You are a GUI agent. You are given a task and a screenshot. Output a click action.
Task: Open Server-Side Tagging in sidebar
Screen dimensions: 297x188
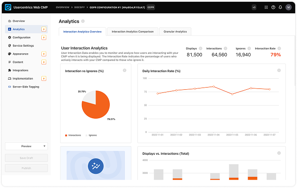26,87
